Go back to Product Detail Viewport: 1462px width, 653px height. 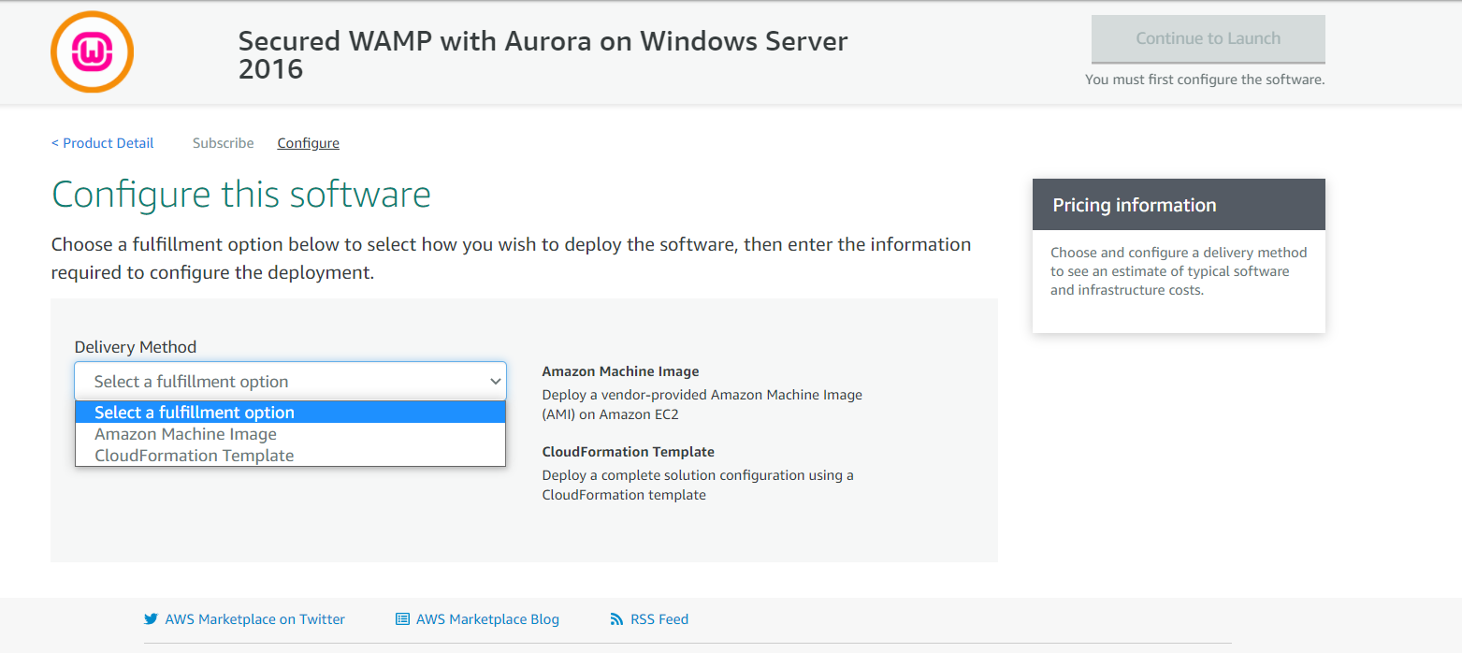point(103,143)
